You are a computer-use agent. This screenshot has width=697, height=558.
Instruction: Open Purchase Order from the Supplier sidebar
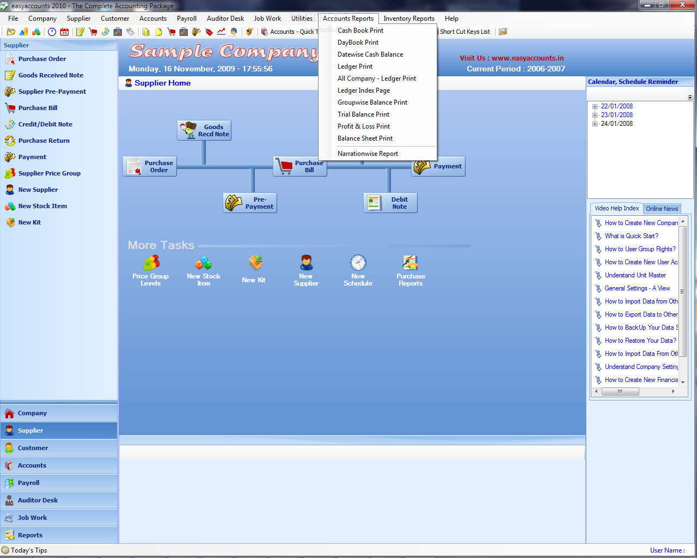42,59
